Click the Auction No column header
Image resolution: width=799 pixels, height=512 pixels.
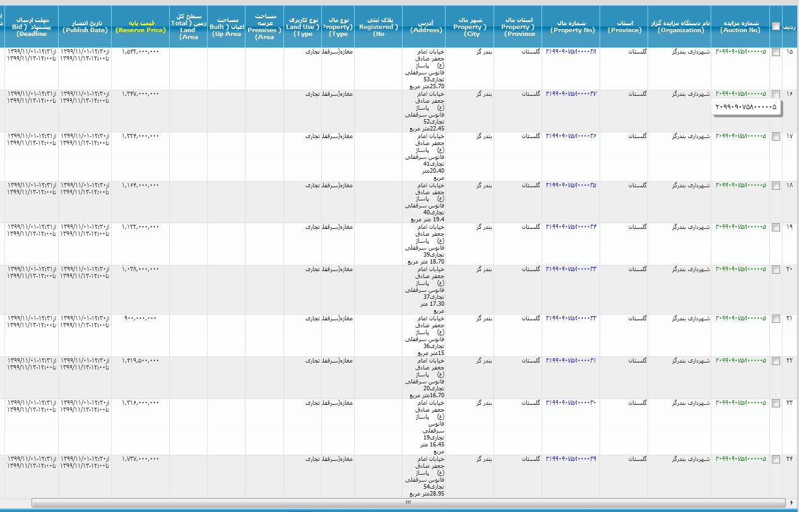point(740,26)
